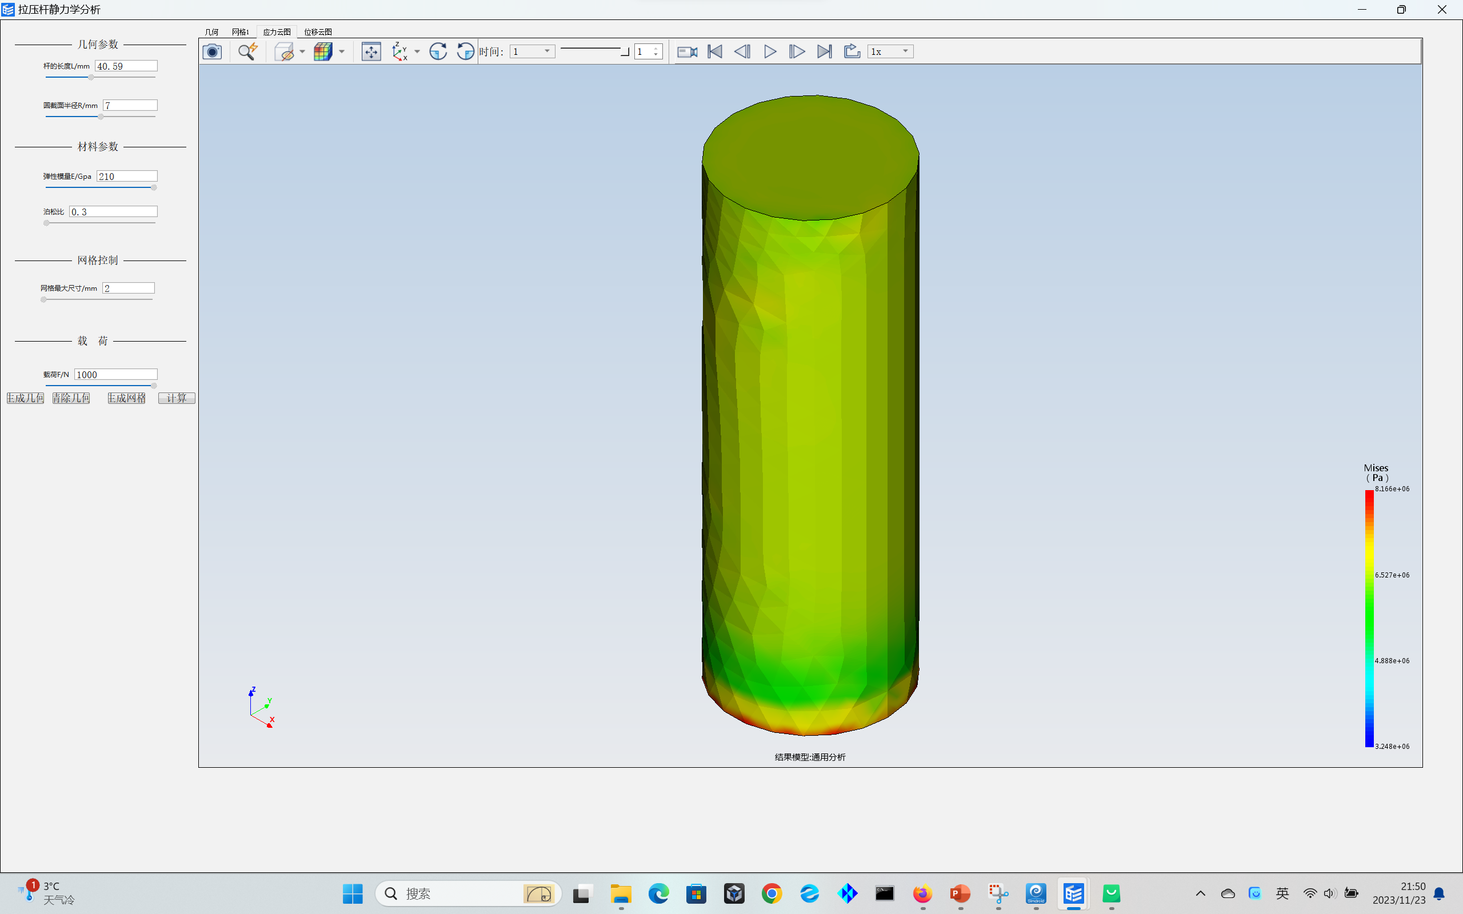
Task: Click the 网格最大尺寸/mm input field
Action: pyautogui.click(x=128, y=288)
